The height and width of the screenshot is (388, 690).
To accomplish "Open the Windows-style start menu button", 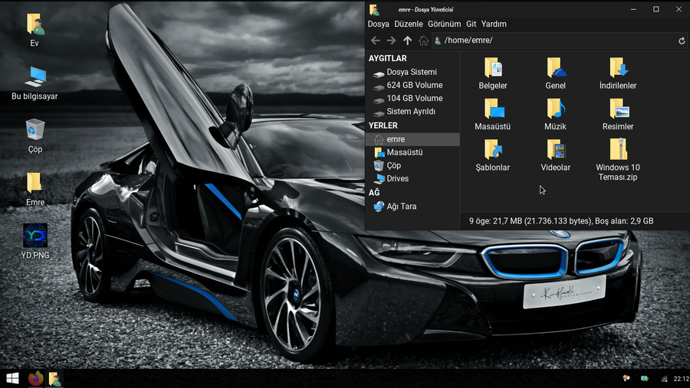I will [x=12, y=378].
